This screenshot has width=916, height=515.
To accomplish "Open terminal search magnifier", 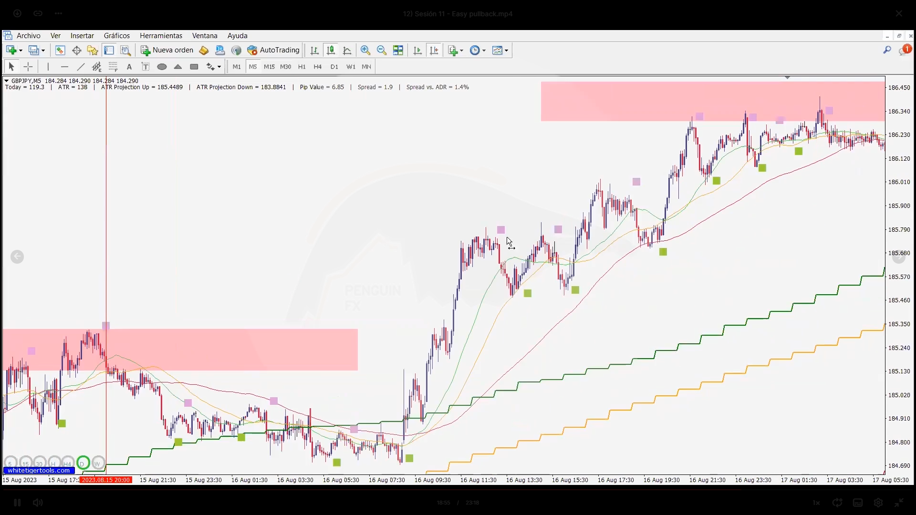I will tap(887, 50).
